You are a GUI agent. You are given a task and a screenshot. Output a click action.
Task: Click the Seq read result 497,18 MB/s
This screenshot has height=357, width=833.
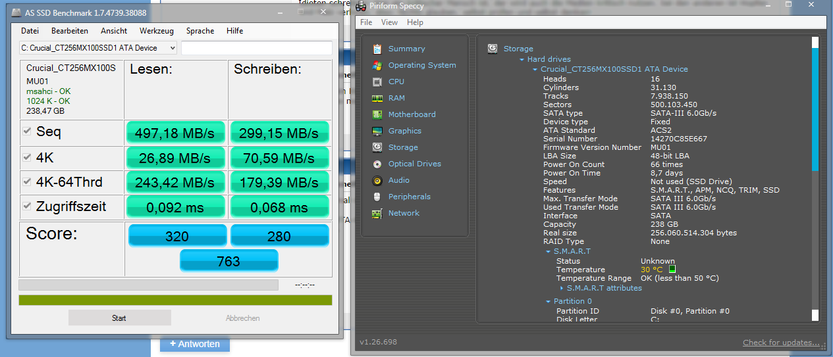pos(175,133)
